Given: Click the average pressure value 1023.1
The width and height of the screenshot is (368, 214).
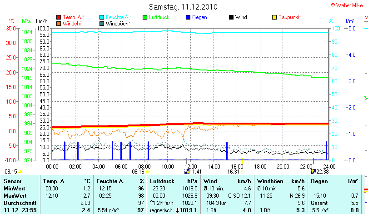Looking at the screenshot, I should click(x=190, y=203).
